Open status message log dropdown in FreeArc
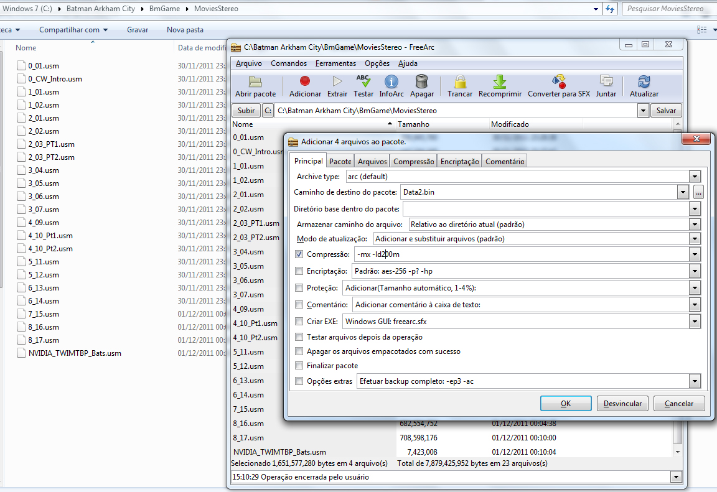 676,477
